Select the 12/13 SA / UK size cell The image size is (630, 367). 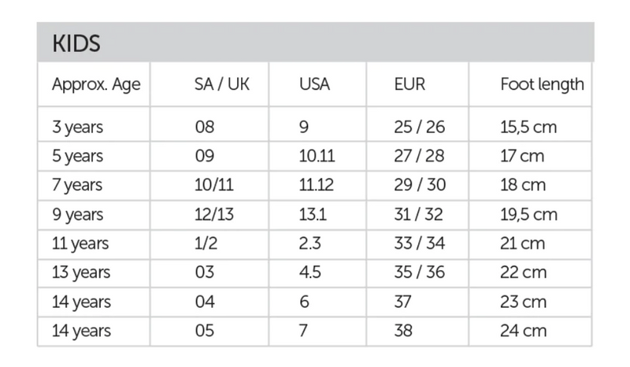click(213, 214)
